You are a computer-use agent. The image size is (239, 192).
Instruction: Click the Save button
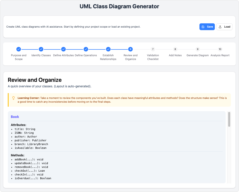[207, 27]
